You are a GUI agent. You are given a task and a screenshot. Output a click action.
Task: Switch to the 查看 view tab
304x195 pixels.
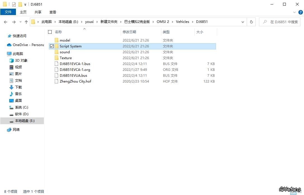pos(53,12)
